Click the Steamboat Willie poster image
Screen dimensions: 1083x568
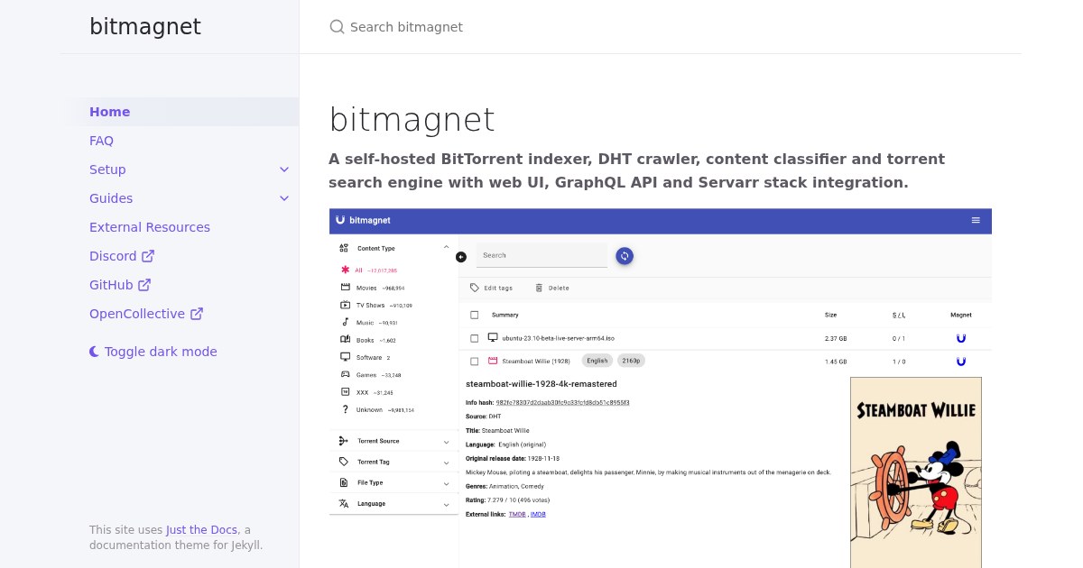tap(916, 472)
